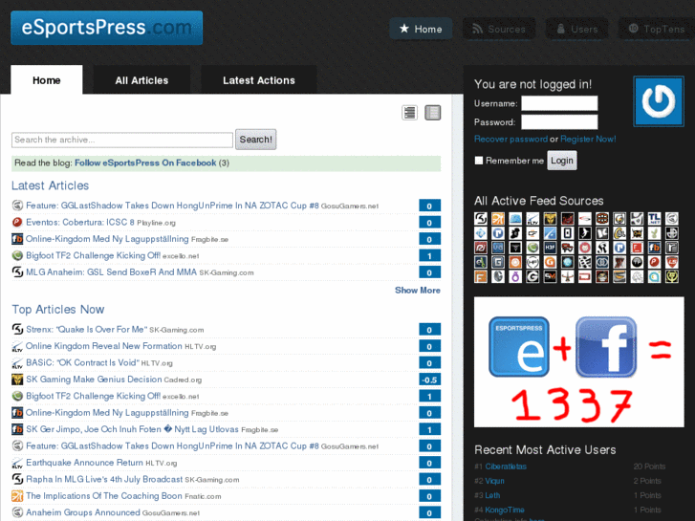Select the Home content tab
The image size is (695, 521).
click(x=47, y=80)
